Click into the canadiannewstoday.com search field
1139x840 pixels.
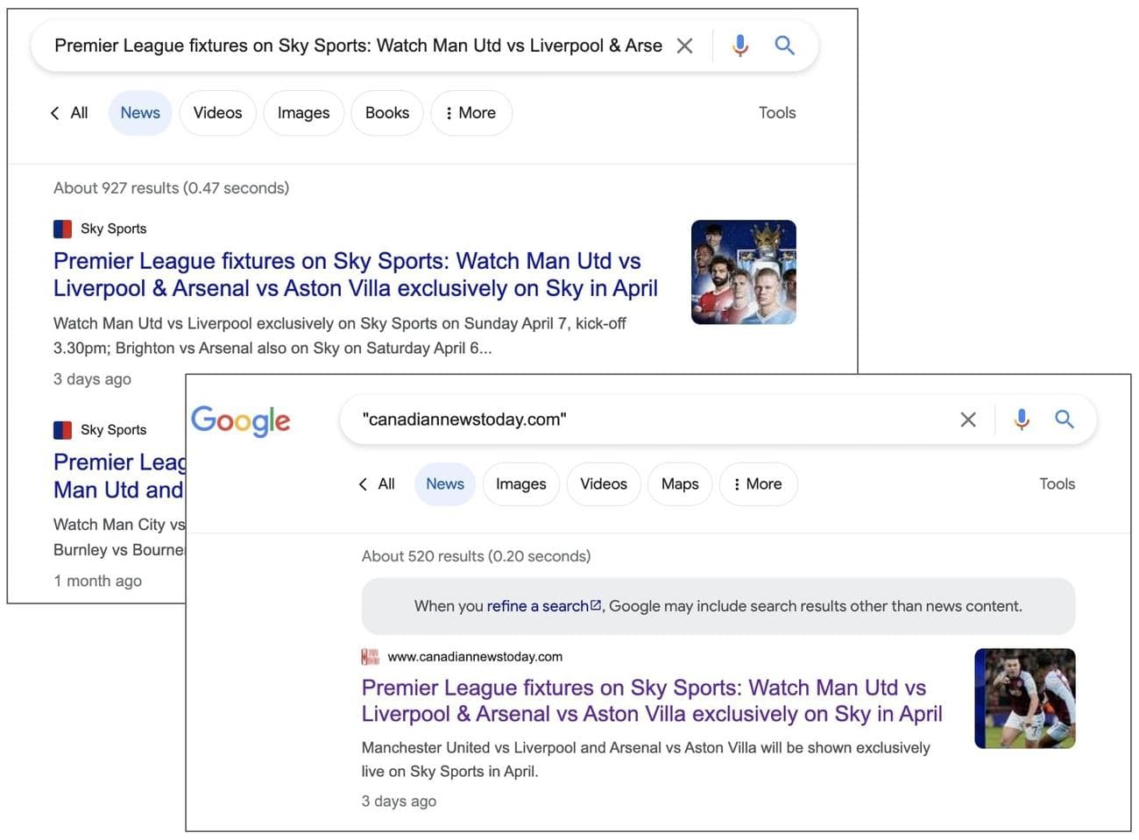pos(648,420)
